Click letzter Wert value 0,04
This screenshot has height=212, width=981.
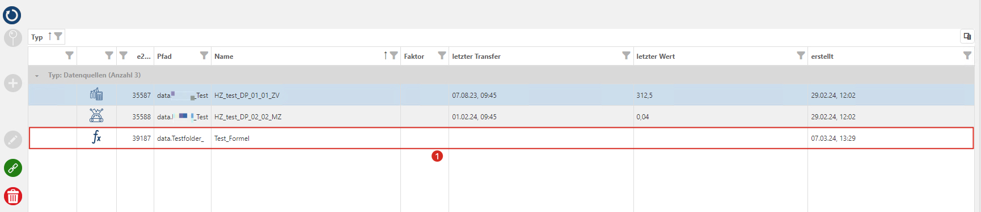tap(642, 117)
